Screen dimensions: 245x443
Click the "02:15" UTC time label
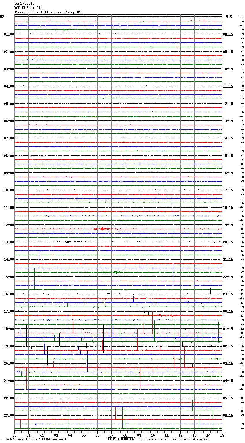tap(228, 346)
